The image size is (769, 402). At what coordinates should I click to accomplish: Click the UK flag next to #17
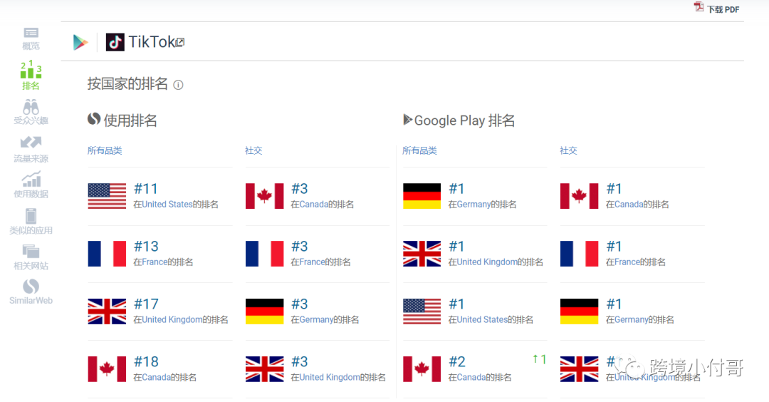tap(107, 311)
